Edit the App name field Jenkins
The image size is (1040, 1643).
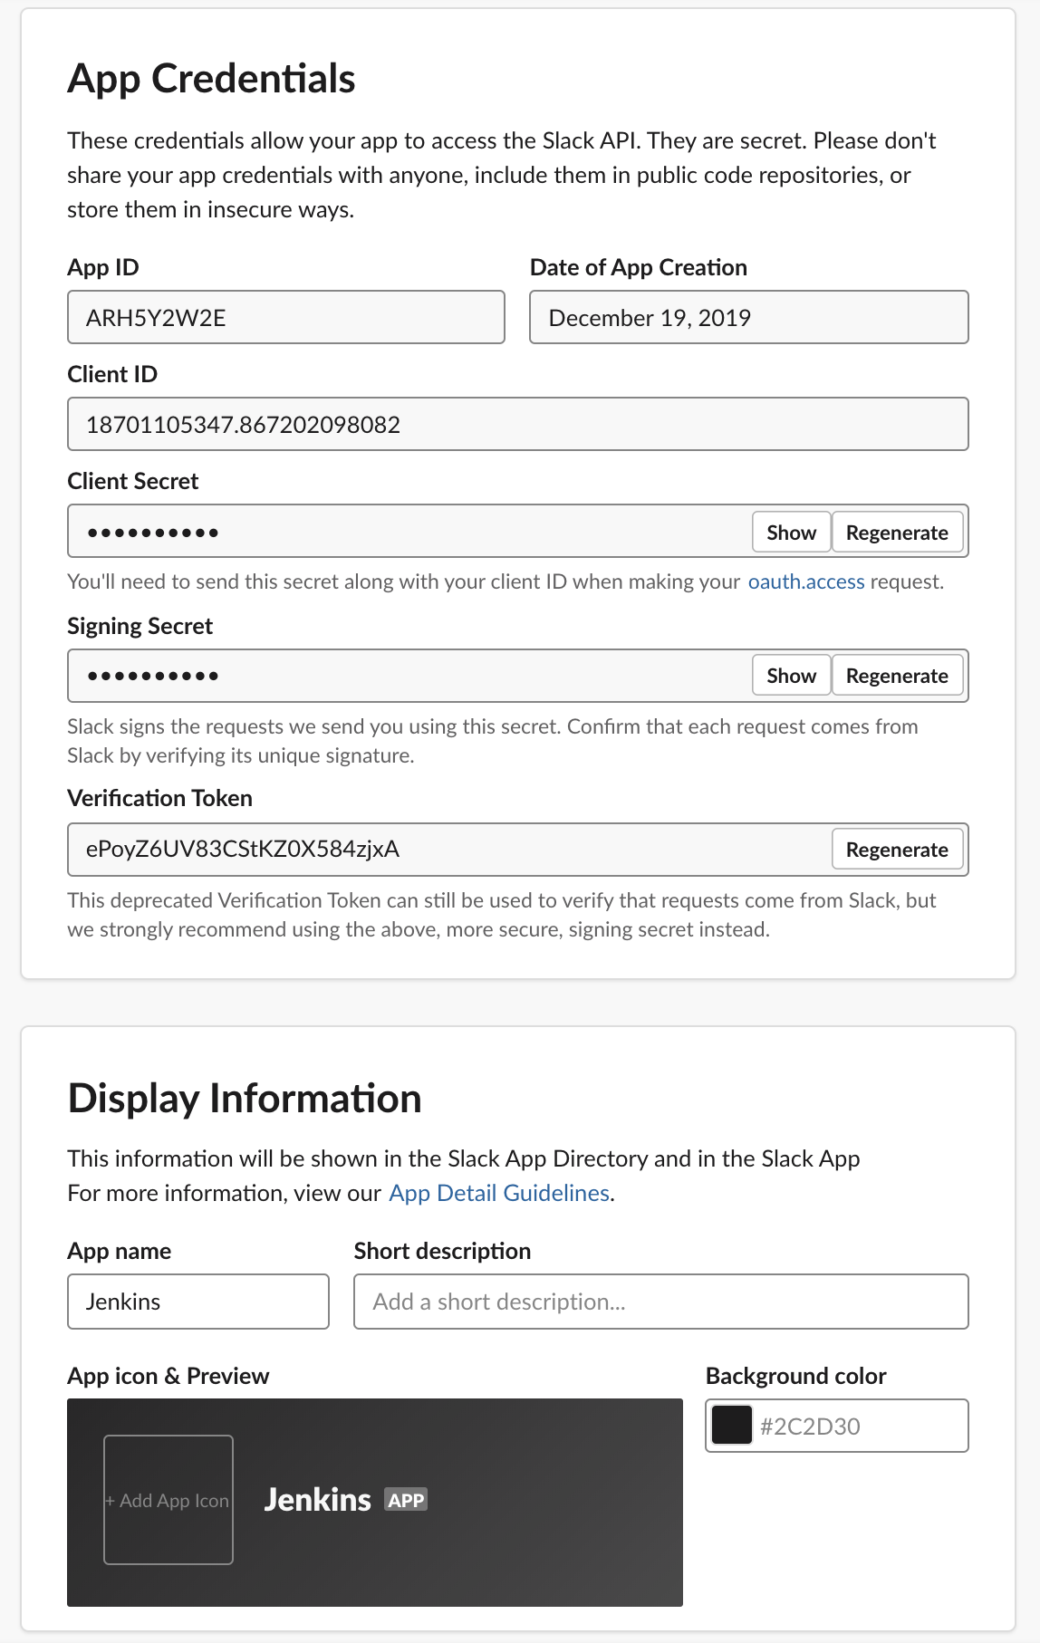point(198,1302)
